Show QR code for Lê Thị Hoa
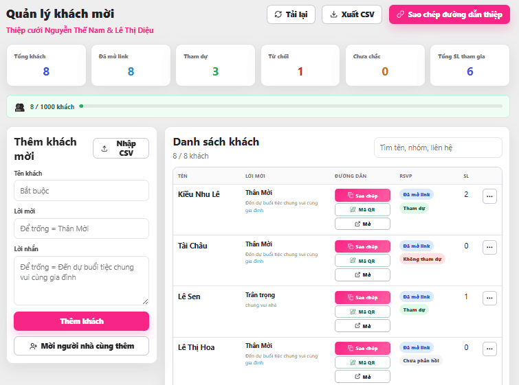Viewport: 519px width, 385px height. tap(362, 362)
